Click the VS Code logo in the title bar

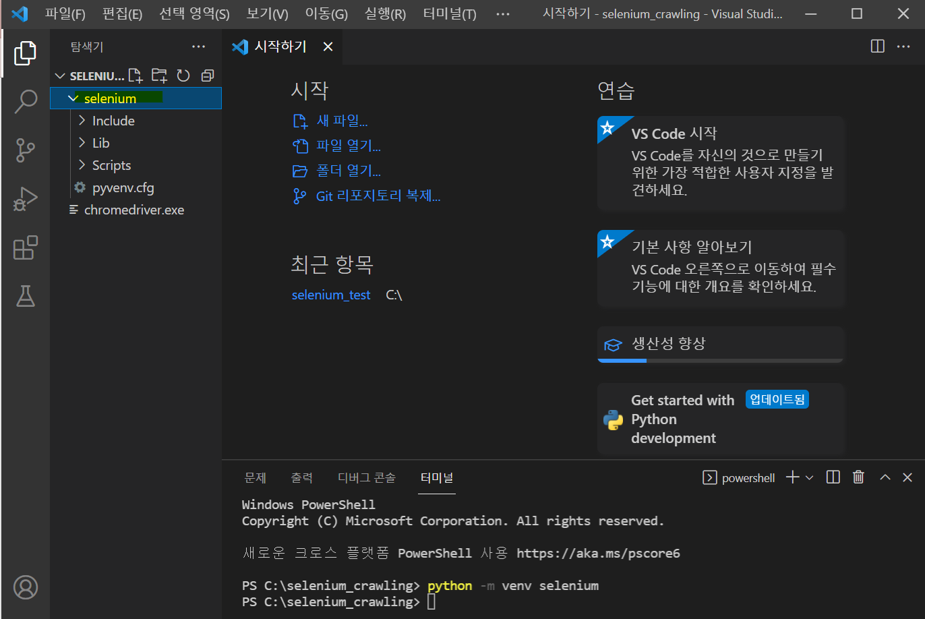[x=20, y=13]
